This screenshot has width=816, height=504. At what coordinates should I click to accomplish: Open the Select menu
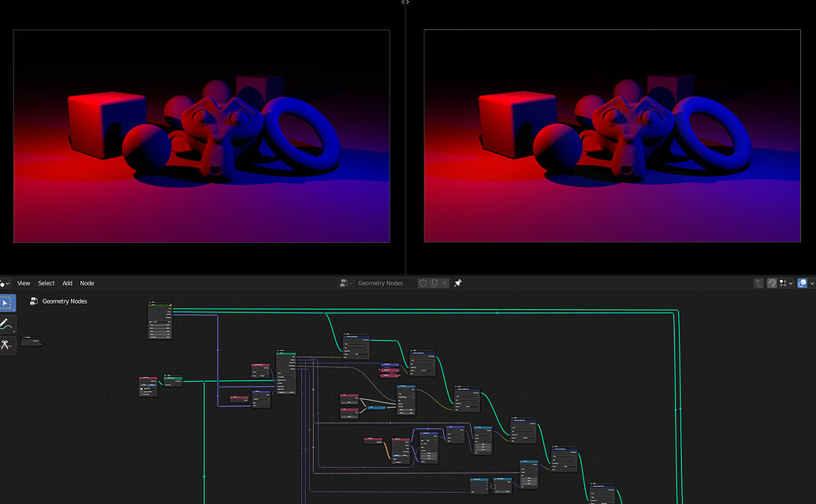coord(47,283)
